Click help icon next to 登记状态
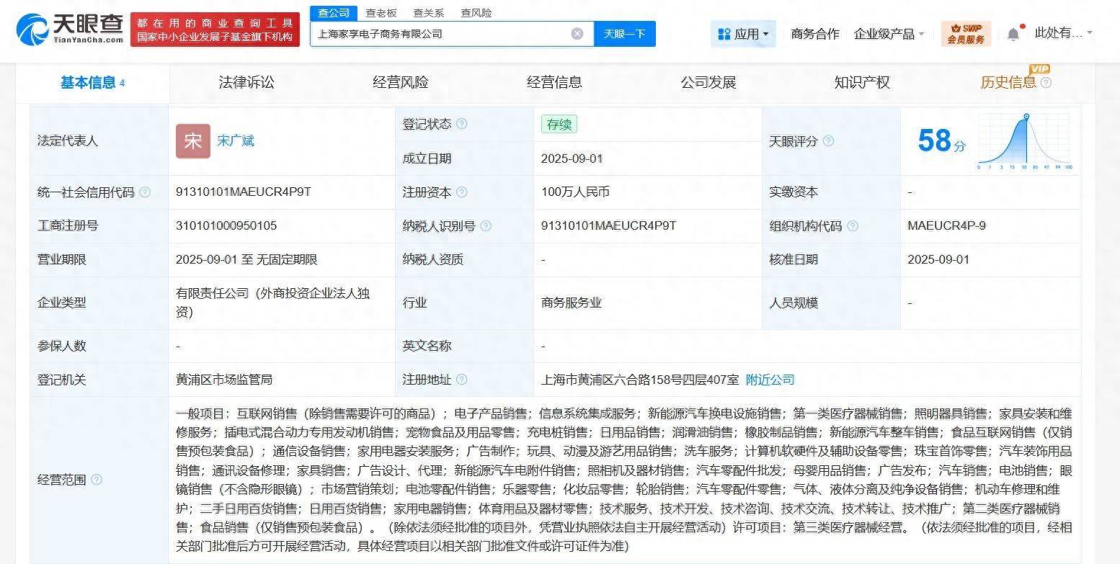The height and width of the screenshot is (564, 1120). click(x=462, y=124)
